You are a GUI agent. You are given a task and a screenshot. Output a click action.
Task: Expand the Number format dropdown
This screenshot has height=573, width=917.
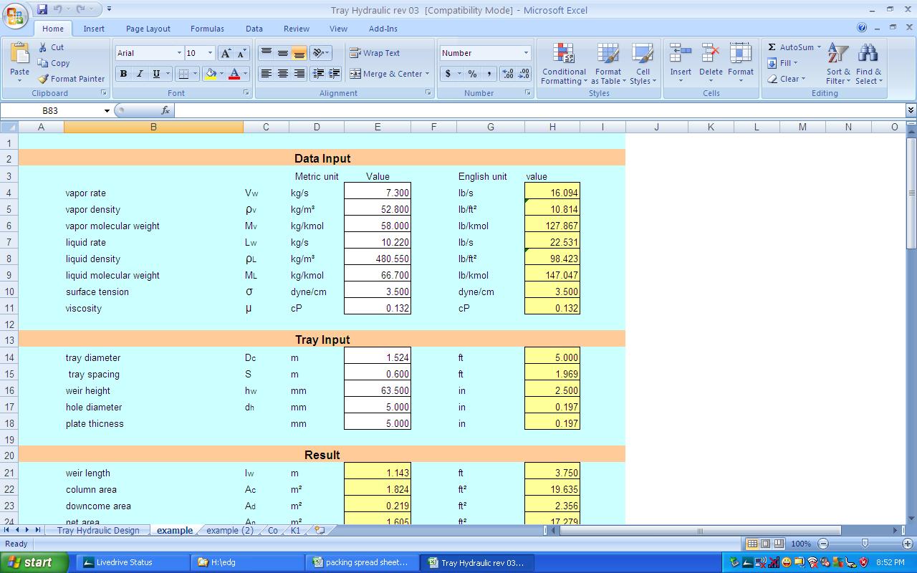pos(526,53)
